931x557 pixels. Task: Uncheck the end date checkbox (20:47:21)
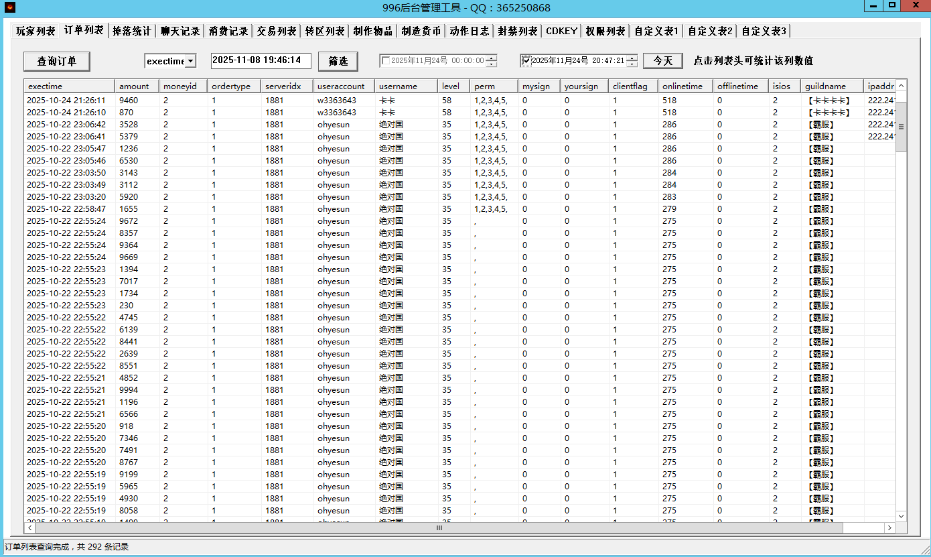pyautogui.click(x=526, y=61)
